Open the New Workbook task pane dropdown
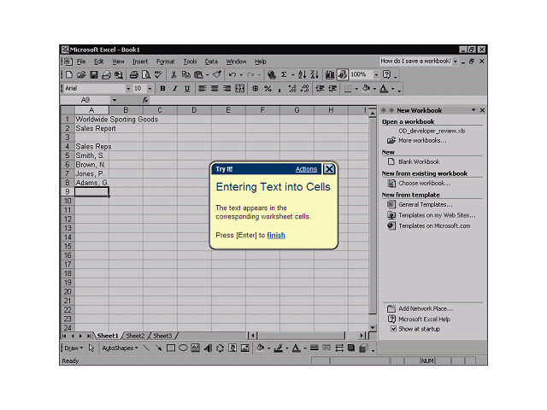 pos(473,110)
